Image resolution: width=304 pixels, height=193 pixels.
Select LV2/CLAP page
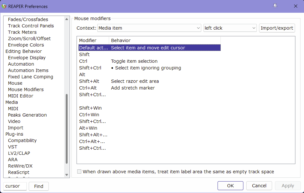point(19,153)
